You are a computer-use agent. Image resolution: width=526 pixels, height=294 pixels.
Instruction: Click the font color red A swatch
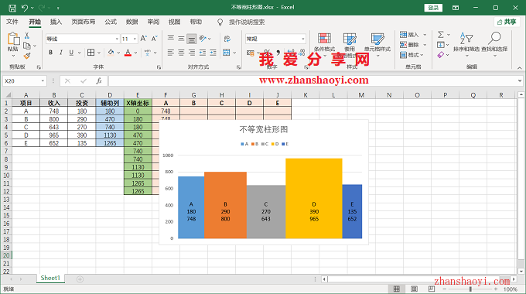[128, 53]
